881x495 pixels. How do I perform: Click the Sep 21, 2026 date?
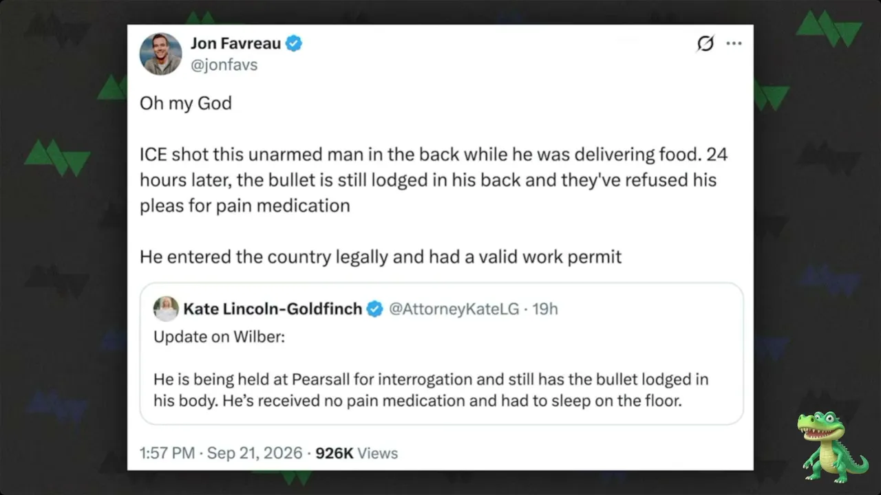255,453
